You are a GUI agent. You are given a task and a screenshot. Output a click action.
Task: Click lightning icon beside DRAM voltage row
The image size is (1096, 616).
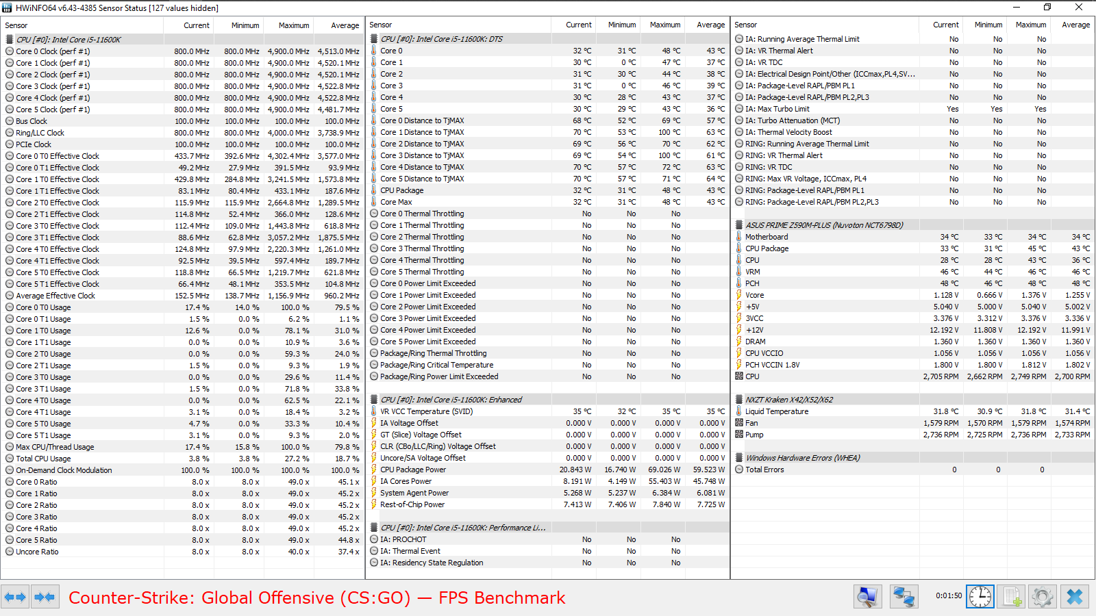coord(739,342)
